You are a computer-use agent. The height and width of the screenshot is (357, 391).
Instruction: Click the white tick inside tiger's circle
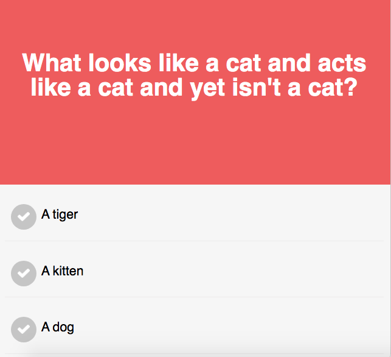24,216
